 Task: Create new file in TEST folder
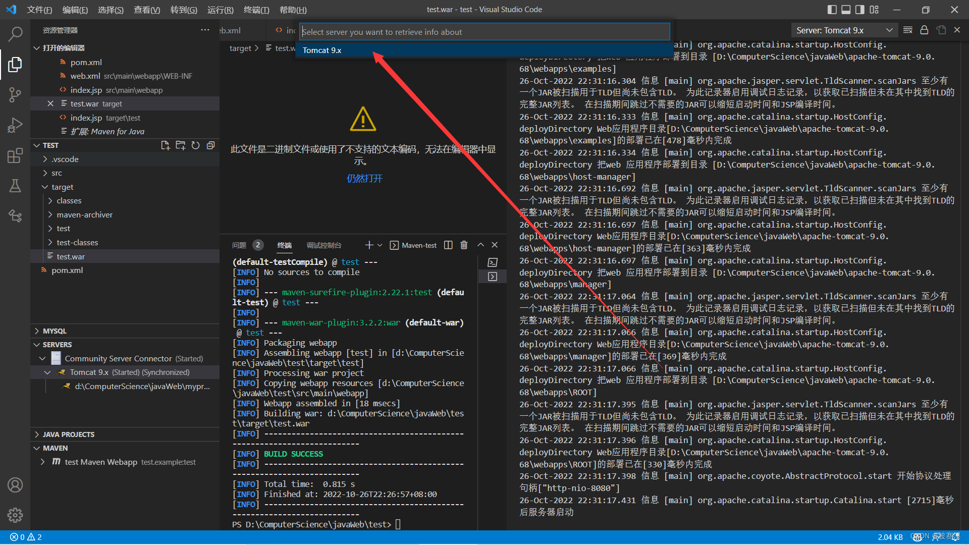click(165, 145)
